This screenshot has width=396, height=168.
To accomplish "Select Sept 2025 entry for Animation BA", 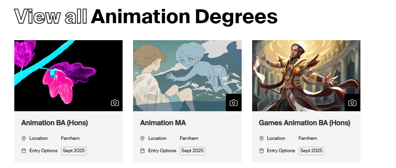I will (x=73, y=151).
